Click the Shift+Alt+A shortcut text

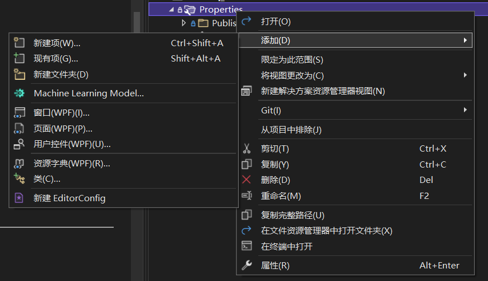point(195,58)
